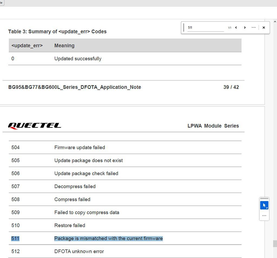This screenshot has height=258, width=277.
Task: Select the highlighted 511 error code cell
Action: (15, 238)
